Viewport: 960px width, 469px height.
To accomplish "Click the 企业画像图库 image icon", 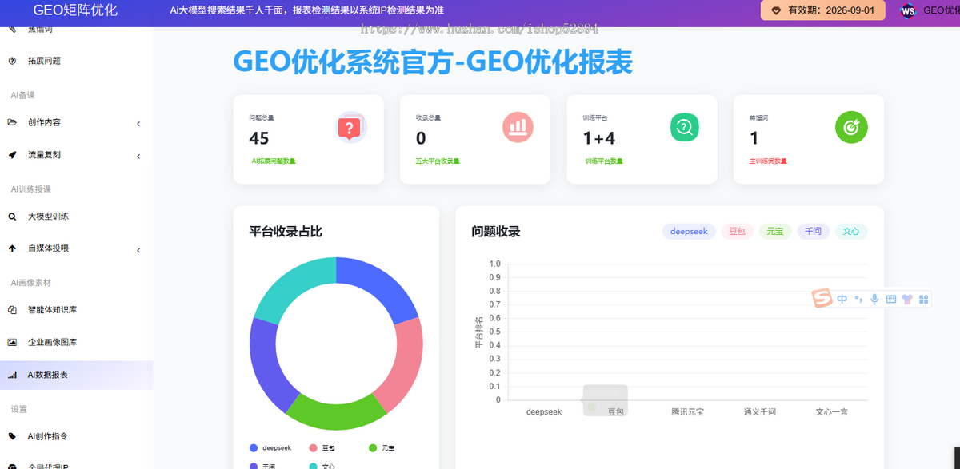I will coord(12,342).
